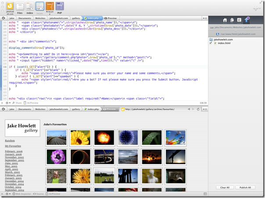Click the local disk path icon
Screen dimensions: 265x198
point(211,27)
